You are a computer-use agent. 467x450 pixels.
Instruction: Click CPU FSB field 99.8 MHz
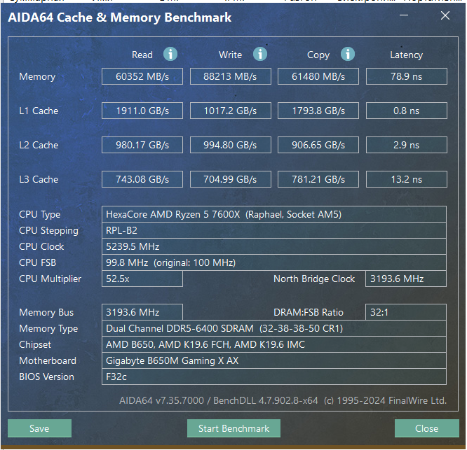click(274, 262)
